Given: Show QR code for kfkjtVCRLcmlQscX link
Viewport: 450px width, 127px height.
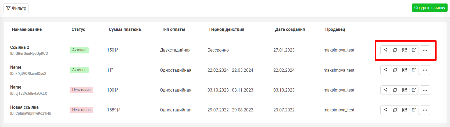Looking at the screenshot, I should pyautogui.click(x=405, y=70).
